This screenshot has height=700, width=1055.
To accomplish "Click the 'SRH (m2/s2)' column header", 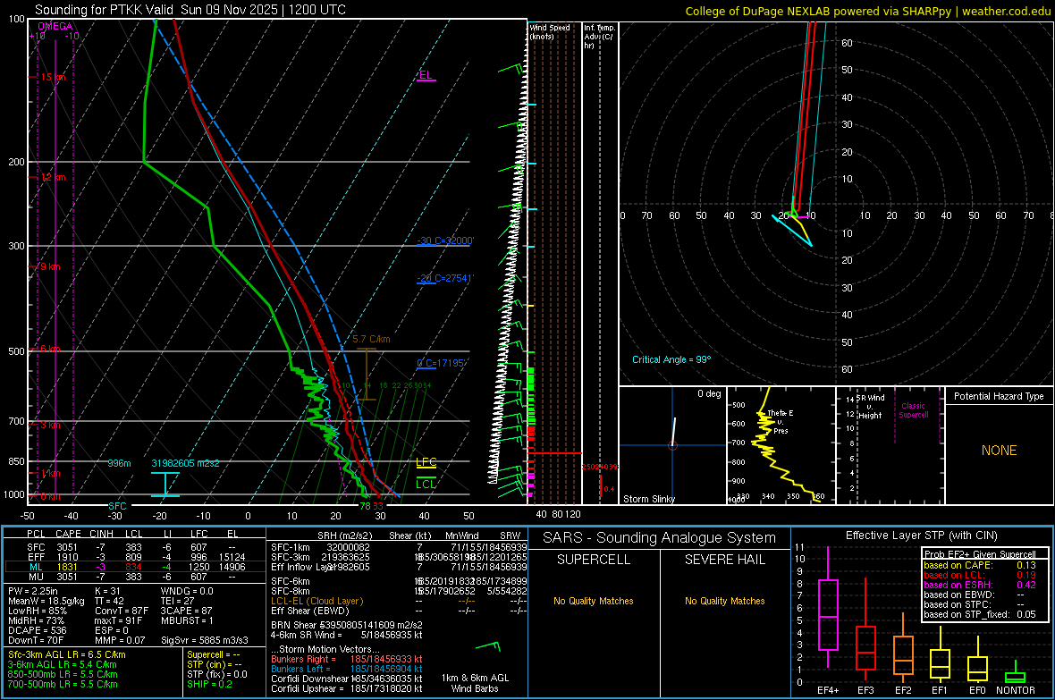I will (345, 536).
